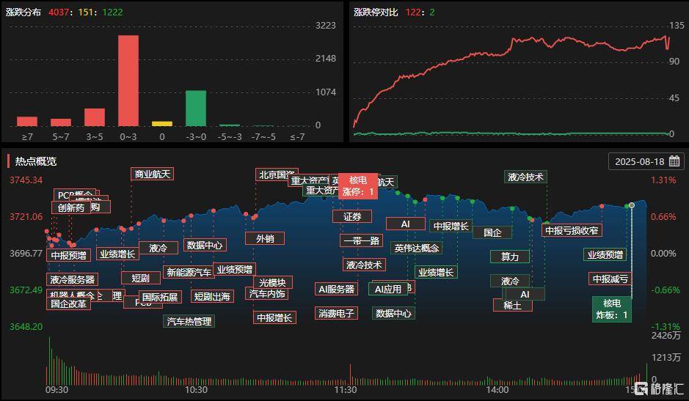Screen dimensions: 689x401
Task: Select the 创新药 hotspot label
Action: pos(70,207)
